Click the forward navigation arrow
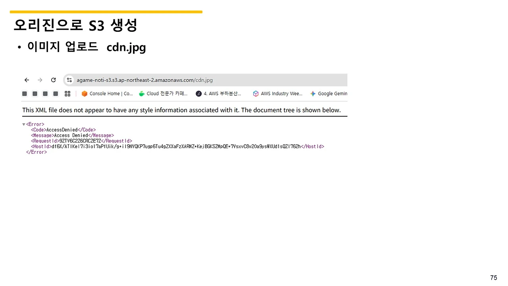 pyautogui.click(x=40, y=80)
